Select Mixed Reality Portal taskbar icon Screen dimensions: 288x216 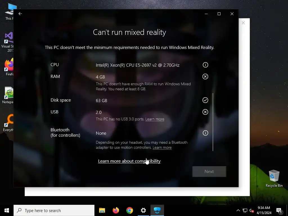click(157, 210)
